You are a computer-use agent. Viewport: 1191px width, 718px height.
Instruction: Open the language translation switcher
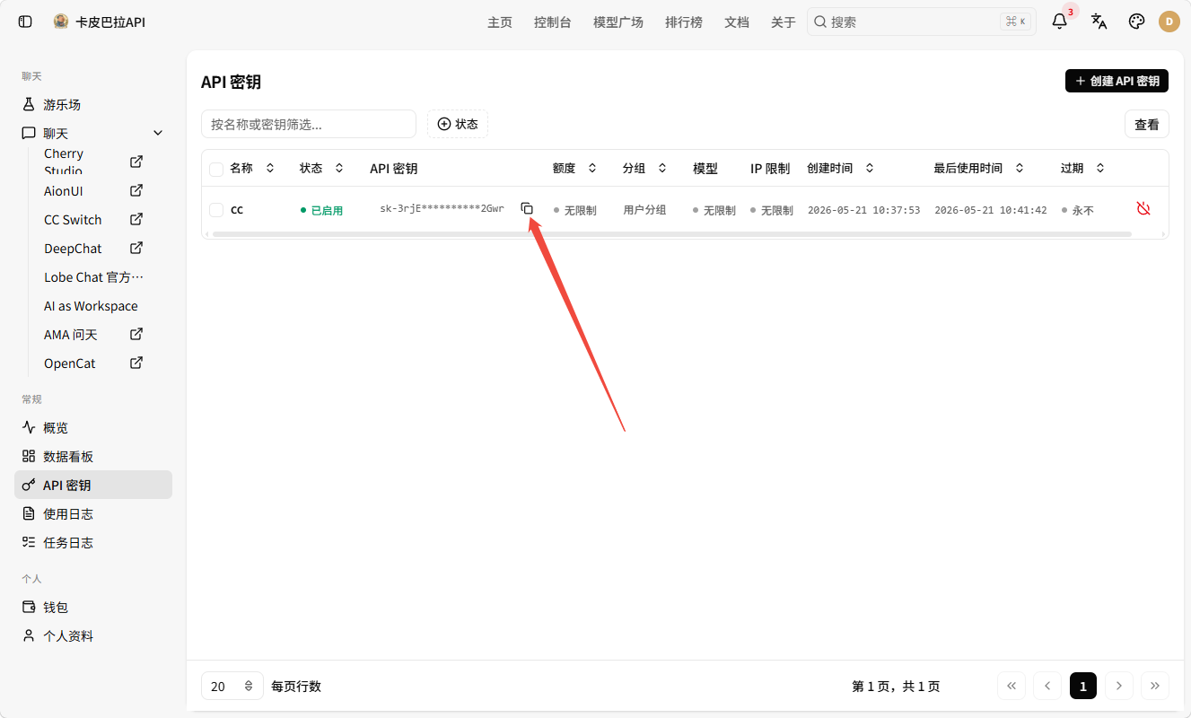[x=1099, y=22]
